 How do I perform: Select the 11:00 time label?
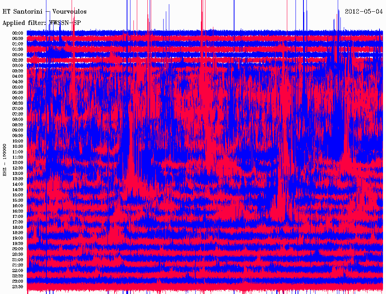(18, 152)
